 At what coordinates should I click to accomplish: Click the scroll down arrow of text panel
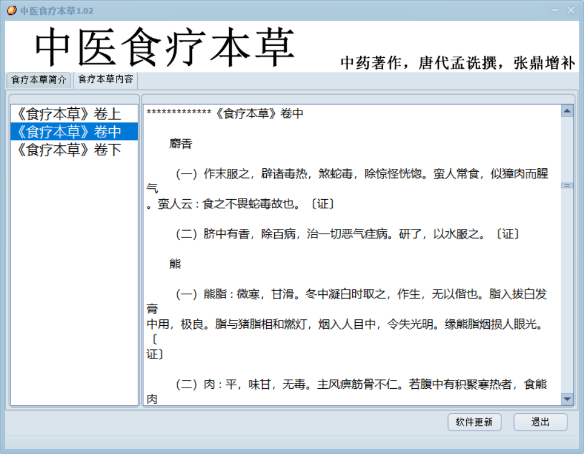coord(567,399)
